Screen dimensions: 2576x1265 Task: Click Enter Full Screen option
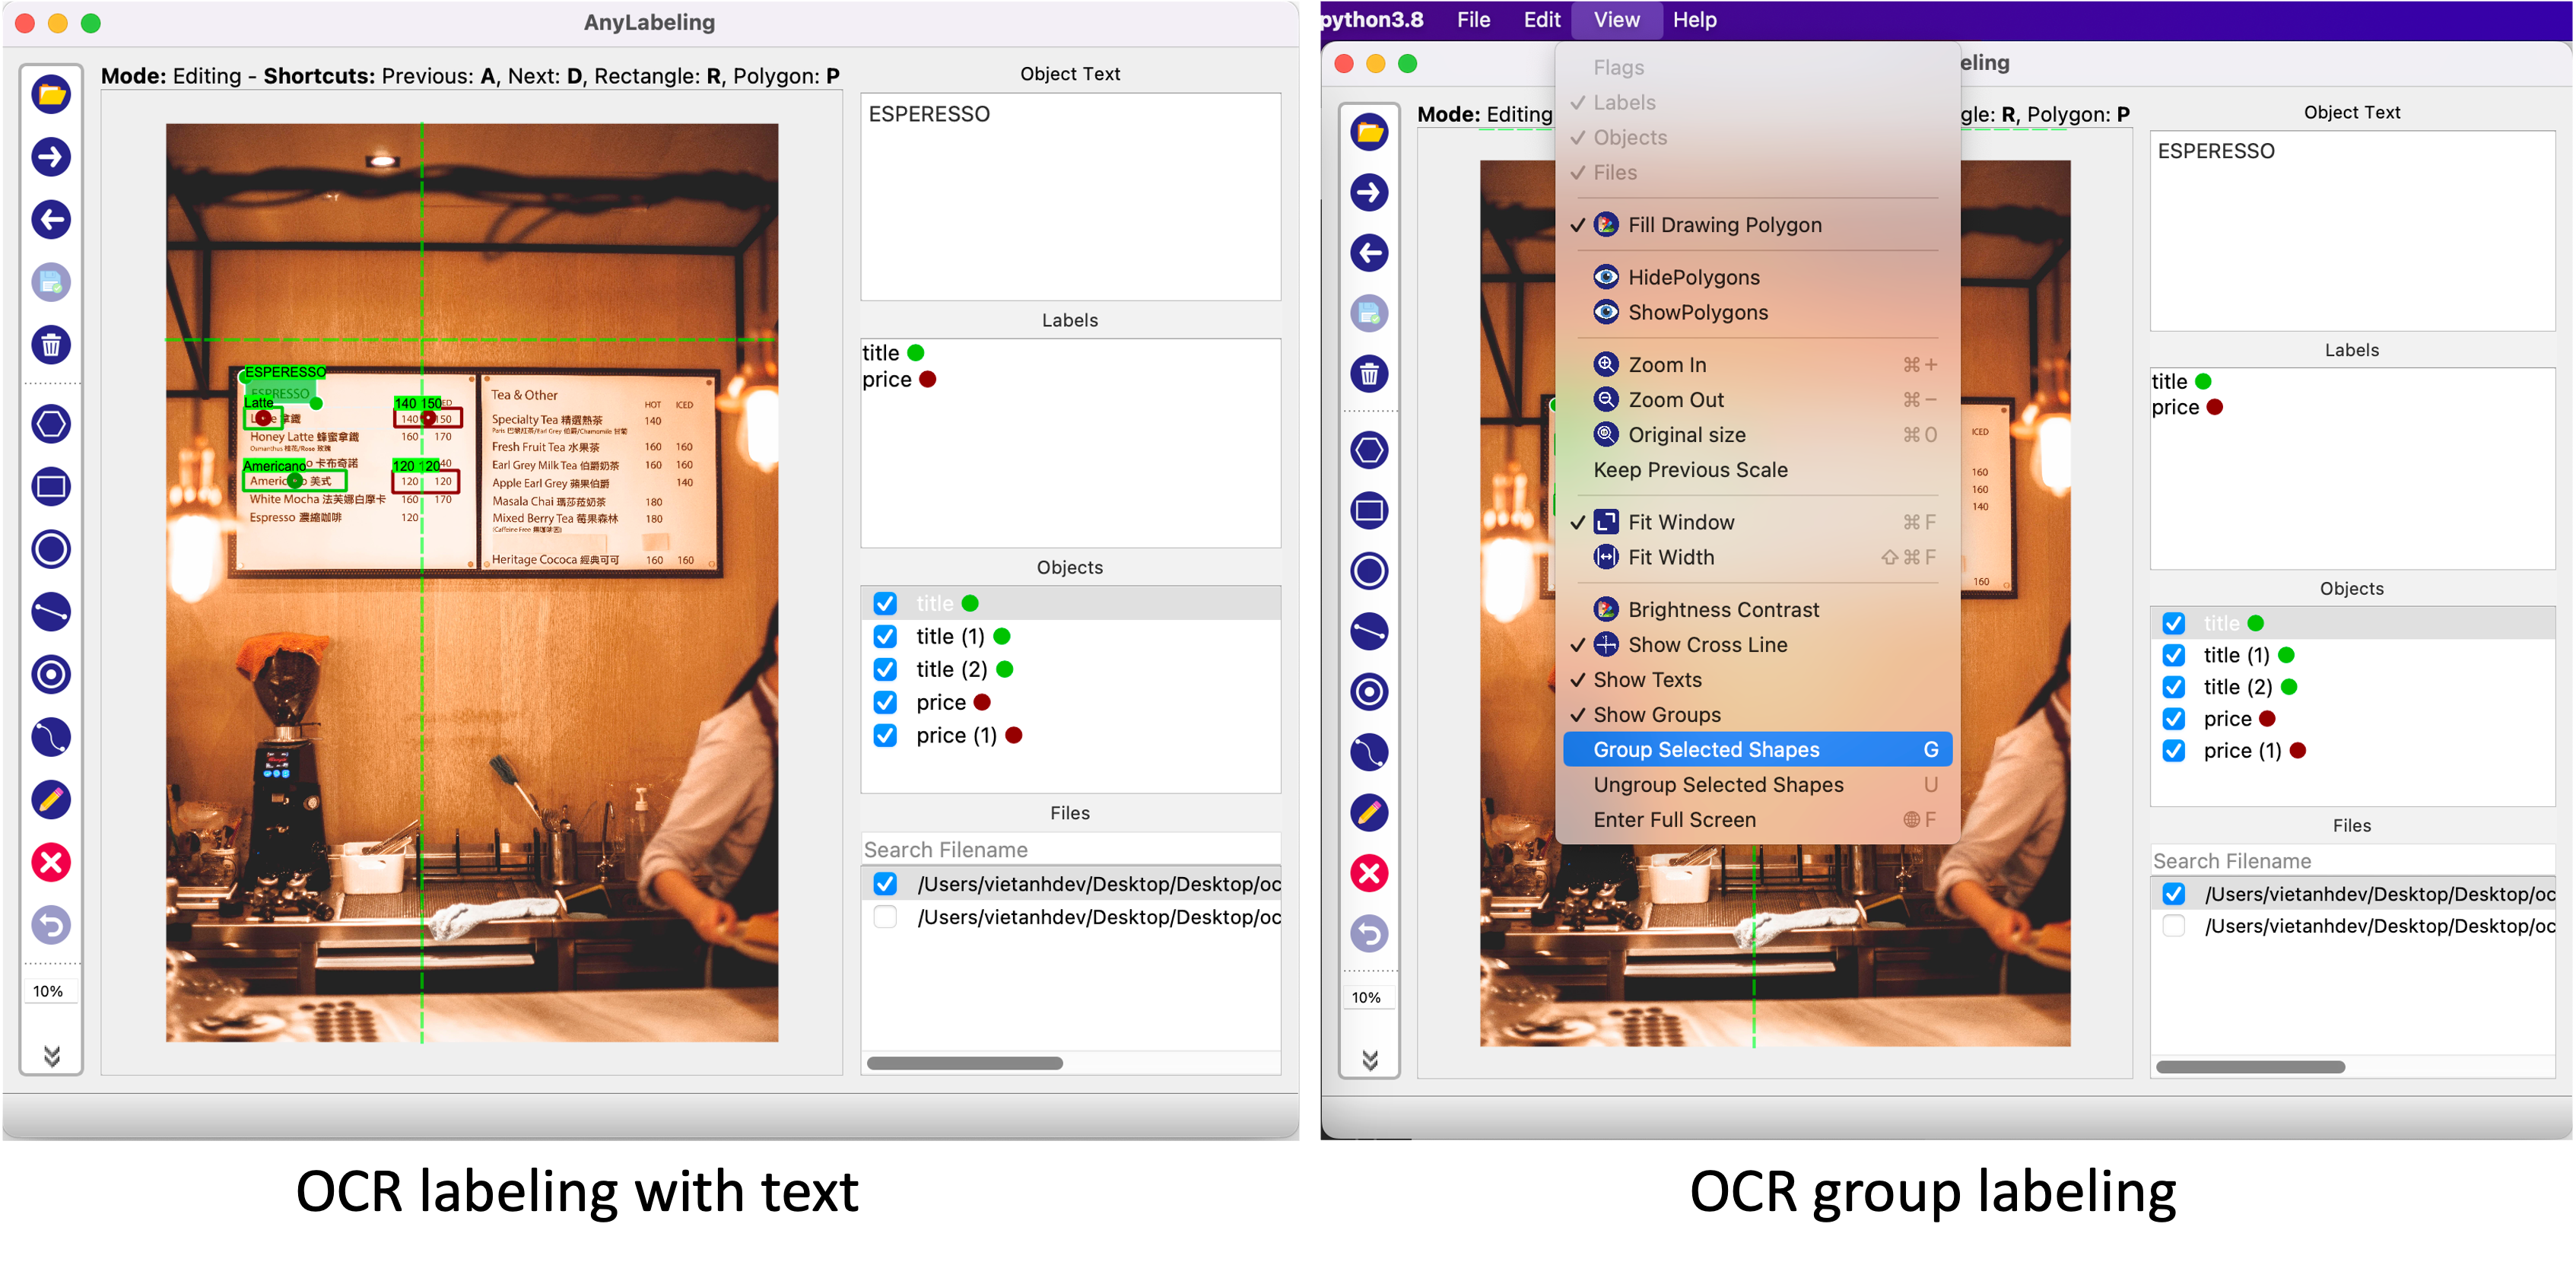click(x=1674, y=818)
